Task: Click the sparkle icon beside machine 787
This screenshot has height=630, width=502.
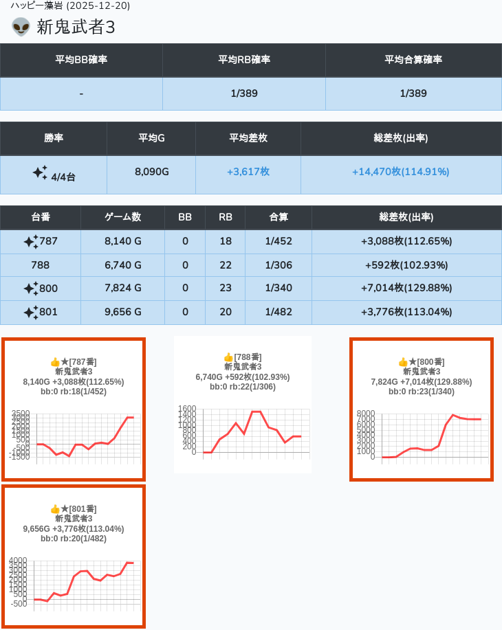Action: pyautogui.click(x=31, y=242)
